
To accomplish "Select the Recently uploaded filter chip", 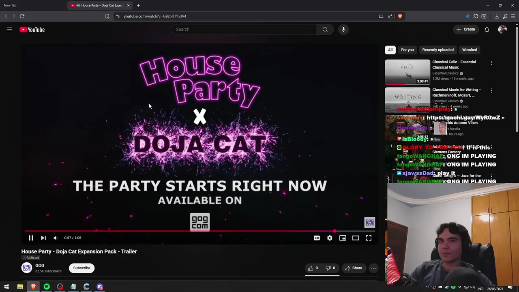I will (x=438, y=50).
